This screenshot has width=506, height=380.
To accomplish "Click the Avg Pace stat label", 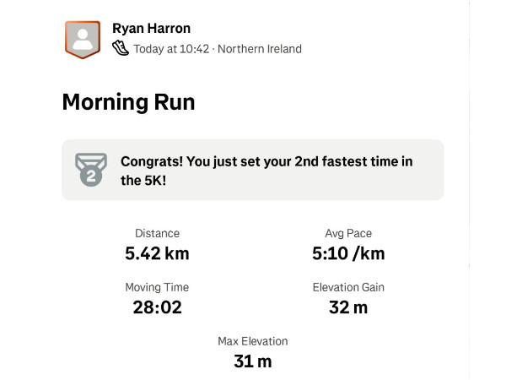I will (348, 233).
